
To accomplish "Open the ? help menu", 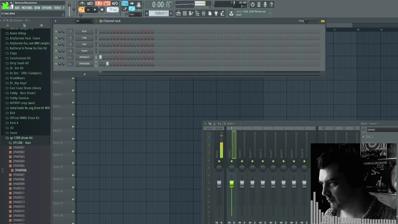I will click(x=63, y=8).
